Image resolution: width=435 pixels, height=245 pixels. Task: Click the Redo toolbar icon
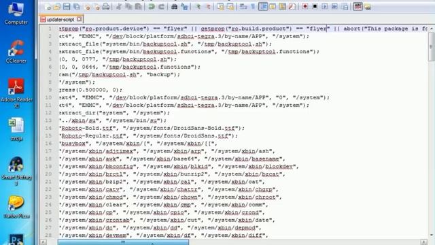coord(161,7)
